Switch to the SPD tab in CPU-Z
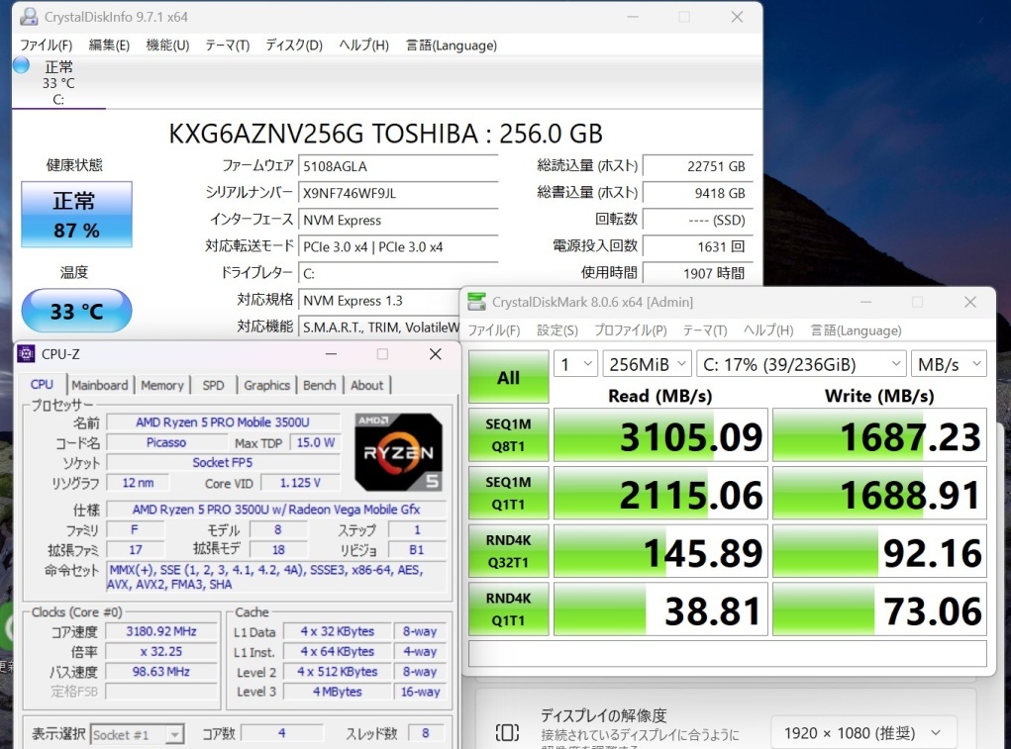Image resolution: width=1011 pixels, height=749 pixels. [x=214, y=385]
